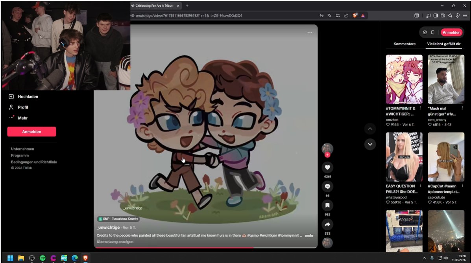Open OBS Studio from the taskbar
471x263 pixels.
[x=32, y=258]
